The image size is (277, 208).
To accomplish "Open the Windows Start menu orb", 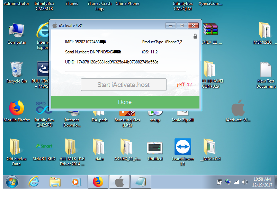I will pos(12,182).
